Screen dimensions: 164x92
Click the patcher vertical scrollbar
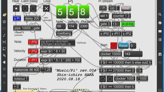click(x=156, y=33)
